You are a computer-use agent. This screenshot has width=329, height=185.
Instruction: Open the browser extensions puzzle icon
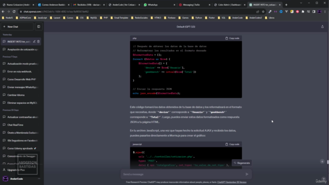click(303, 11)
